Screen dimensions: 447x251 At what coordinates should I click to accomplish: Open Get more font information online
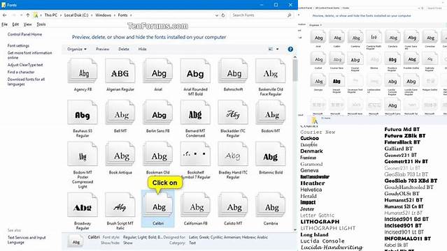[29, 55]
